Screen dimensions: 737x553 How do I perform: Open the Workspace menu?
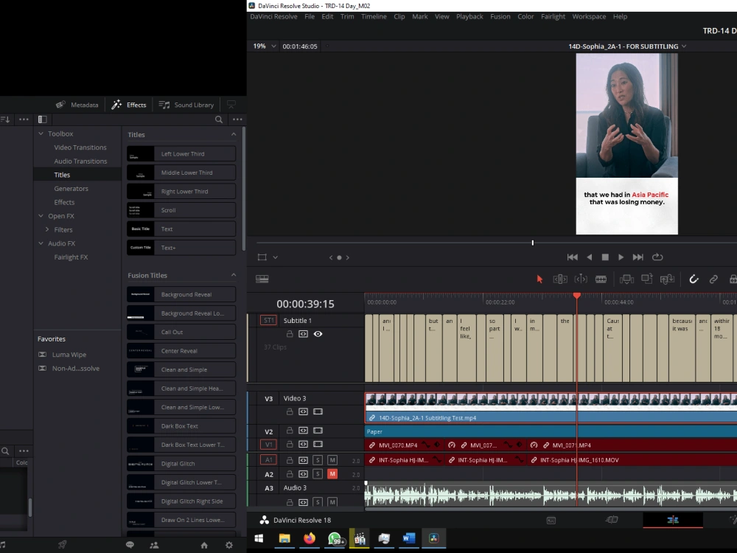coord(588,16)
